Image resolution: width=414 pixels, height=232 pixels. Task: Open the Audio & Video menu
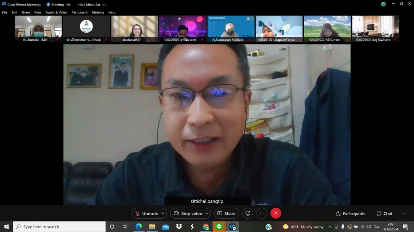point(56,12)
